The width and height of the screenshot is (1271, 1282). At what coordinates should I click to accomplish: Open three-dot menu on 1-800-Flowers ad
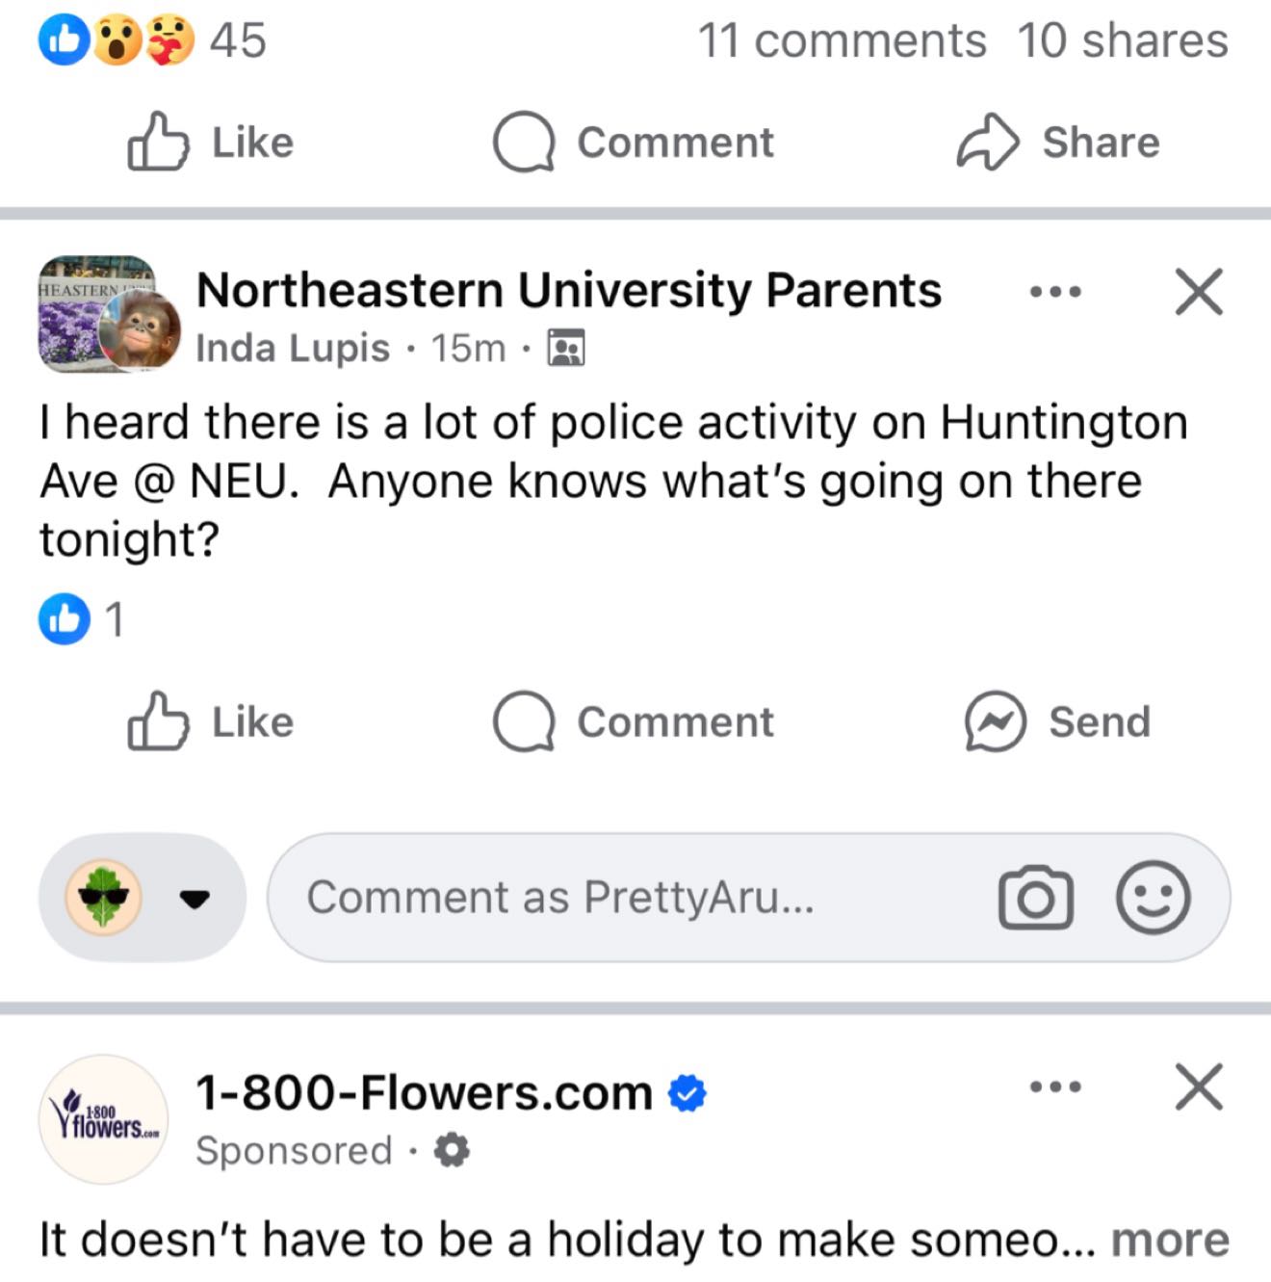[1055, 1087]
